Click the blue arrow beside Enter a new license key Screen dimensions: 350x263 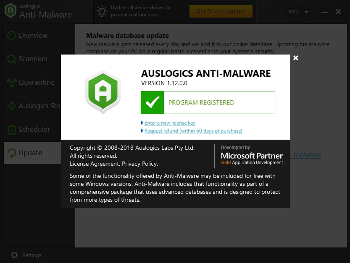tap(142, 123)
